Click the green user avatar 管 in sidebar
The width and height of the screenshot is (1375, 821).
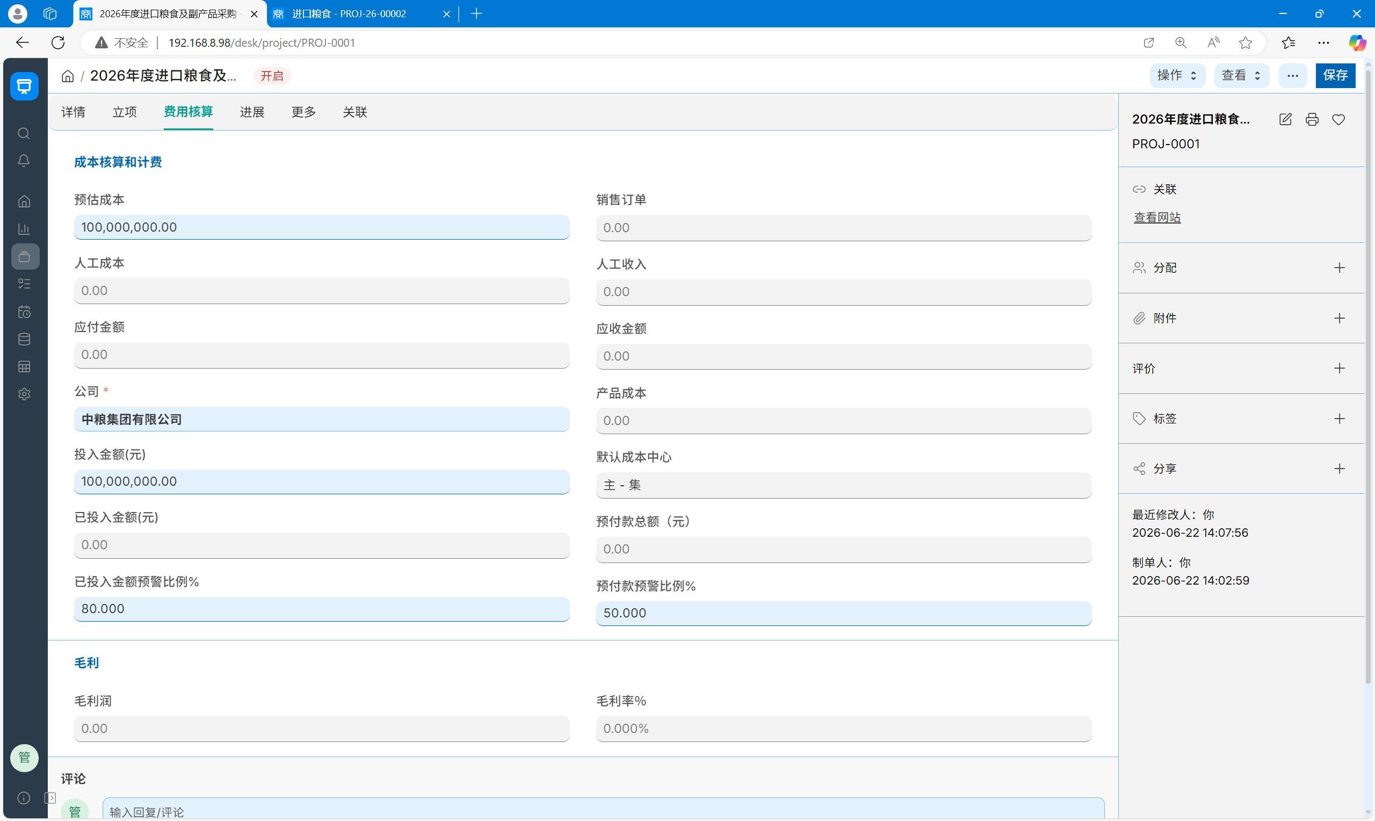pos(24,758)
